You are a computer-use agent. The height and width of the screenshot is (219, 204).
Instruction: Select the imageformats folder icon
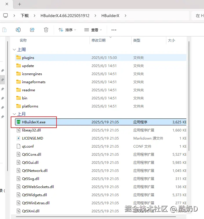tap(19, 82)
